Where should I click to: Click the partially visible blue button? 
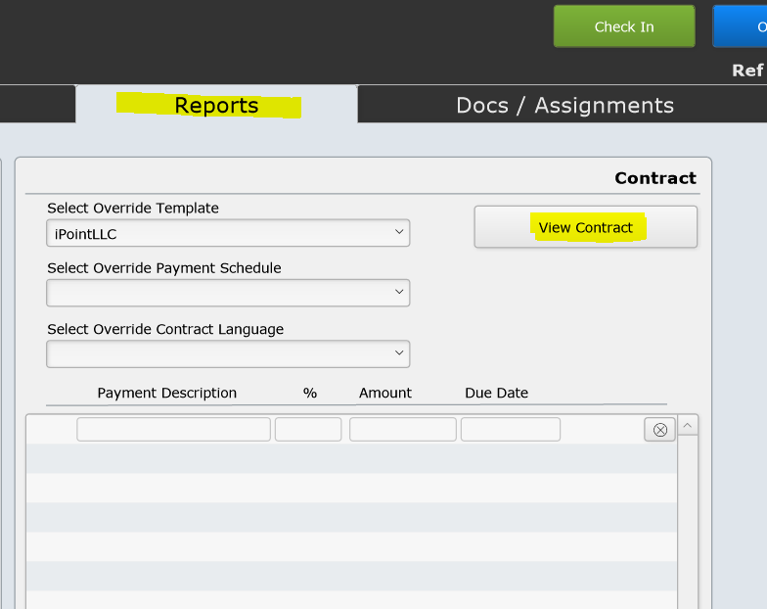pos(740,26)
